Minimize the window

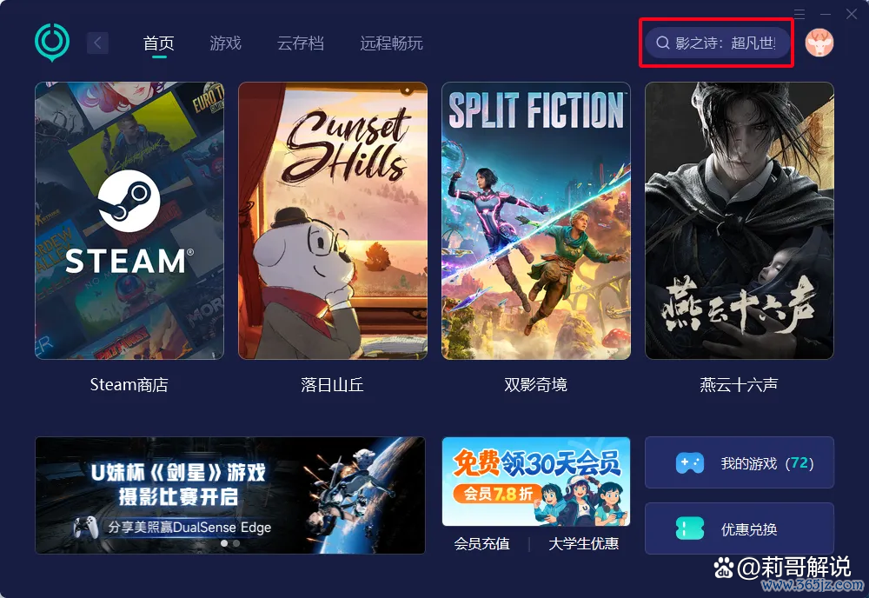(826, 13)
